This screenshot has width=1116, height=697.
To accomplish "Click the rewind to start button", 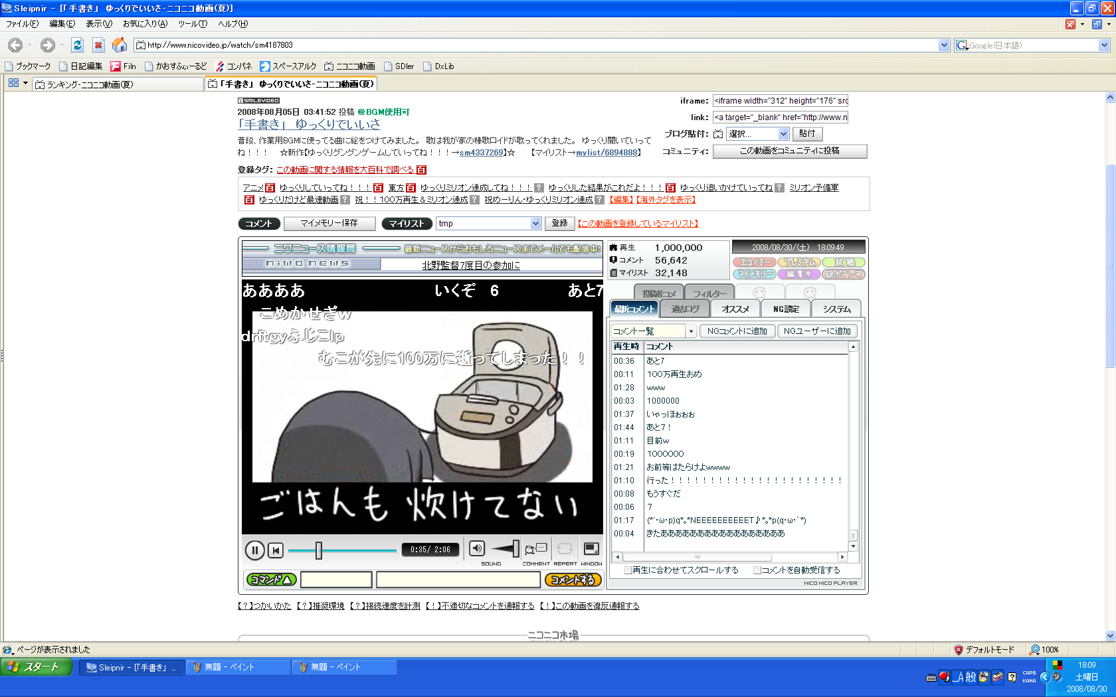I will coord(276,550).
